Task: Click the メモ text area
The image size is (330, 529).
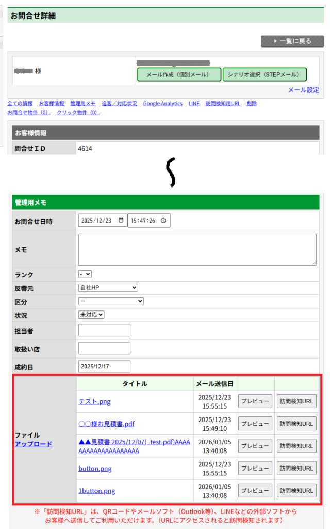Action: [x=197, y=250]
